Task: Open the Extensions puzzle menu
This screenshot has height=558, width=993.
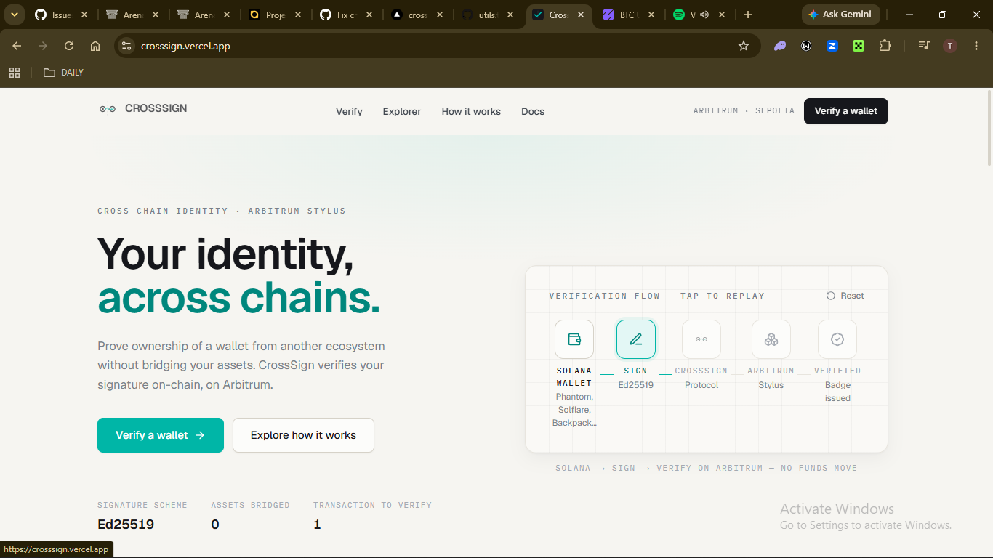Action: (885, 46)
